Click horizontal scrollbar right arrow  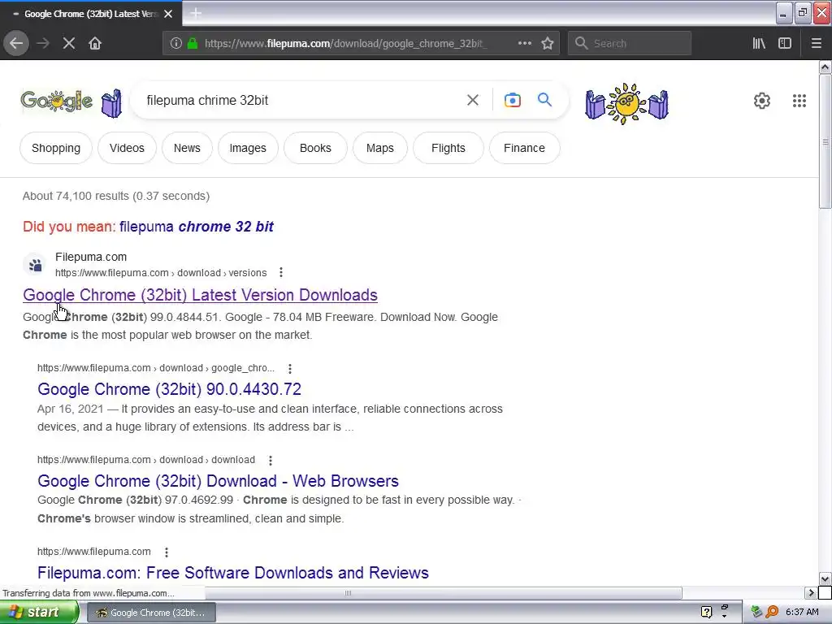tap(811, 592)
